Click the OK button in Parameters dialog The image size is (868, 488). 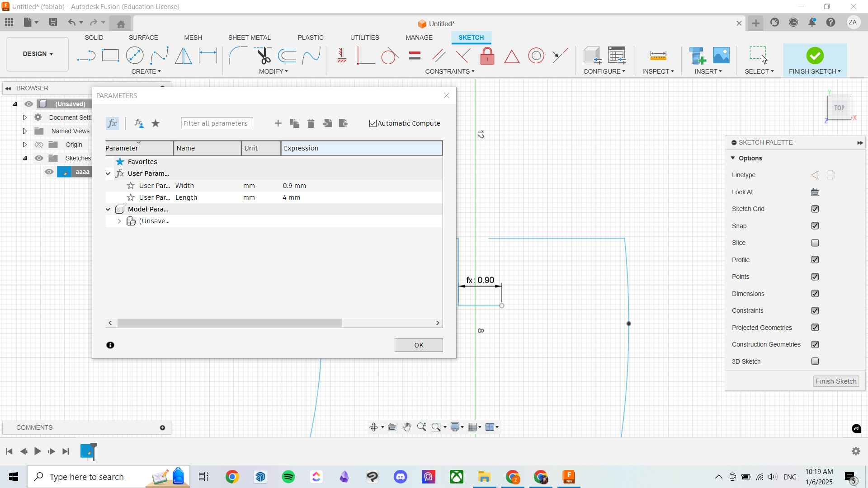[419, 345]
